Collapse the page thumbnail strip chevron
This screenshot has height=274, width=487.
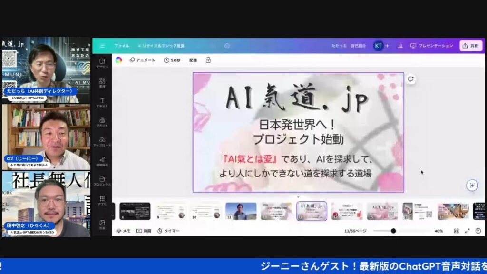click(298, 196)
